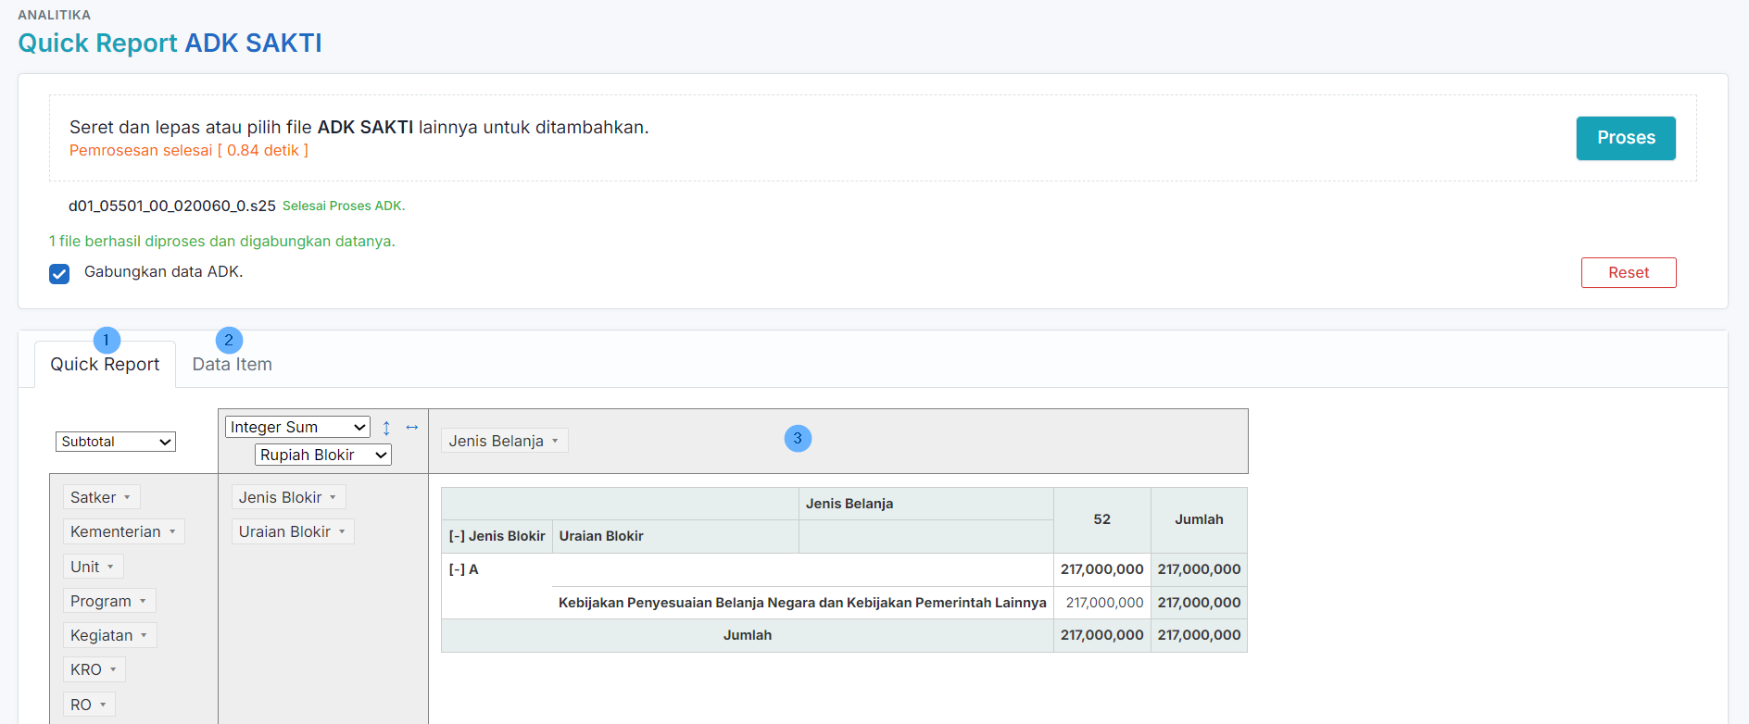Uncheck the Gabungkan data ADK checkbox

59,273
